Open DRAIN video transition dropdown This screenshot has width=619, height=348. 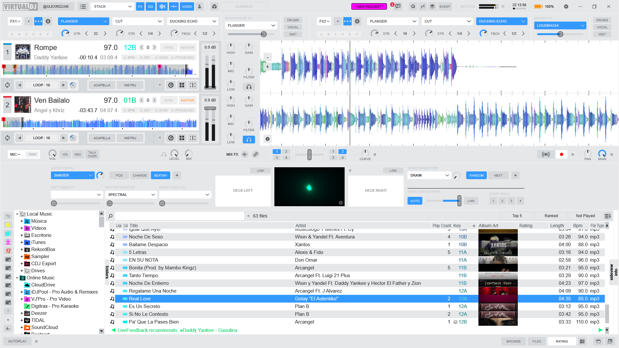tap(429, 175)
